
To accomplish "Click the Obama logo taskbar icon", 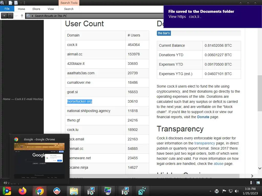I will click(x=57, y=191).
